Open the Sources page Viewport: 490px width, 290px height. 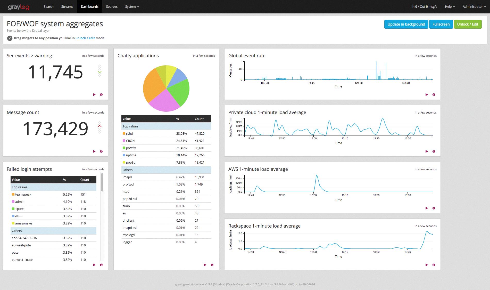pyautogui.click(x=112, y=7)
